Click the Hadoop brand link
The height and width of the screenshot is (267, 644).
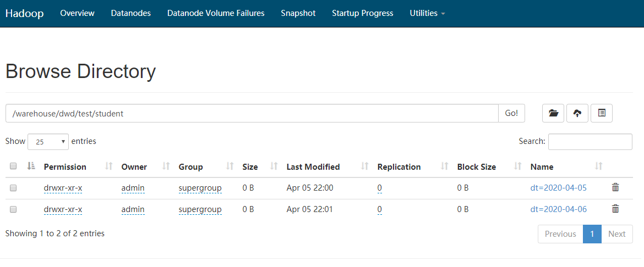click(x=25, y=13)
